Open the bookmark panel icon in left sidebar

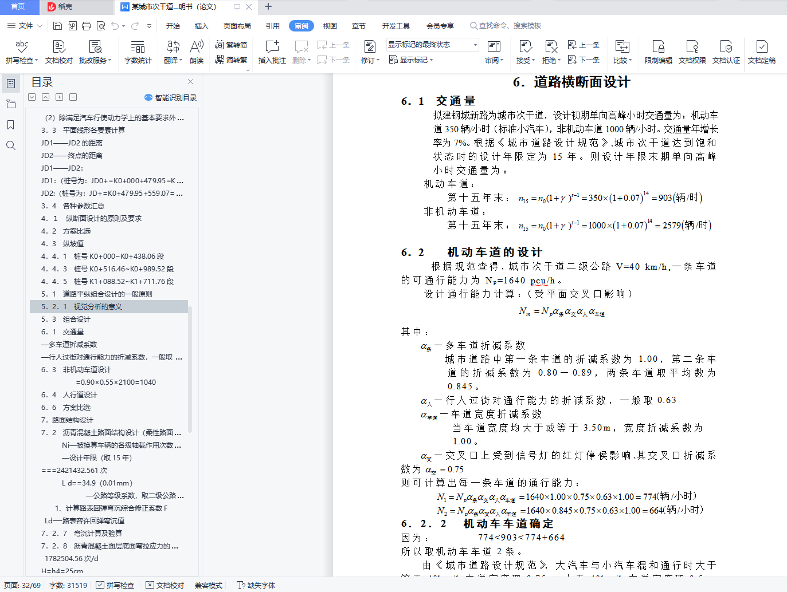point(11,125)
